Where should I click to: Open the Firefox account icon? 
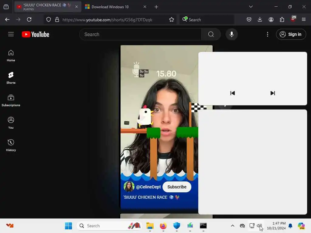271,19
